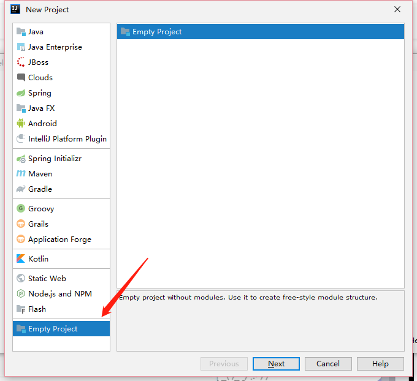Select the IntelliJ Platform Plugin icon
The height and width of the screenshot is (381, 417).
pos(21,138)
